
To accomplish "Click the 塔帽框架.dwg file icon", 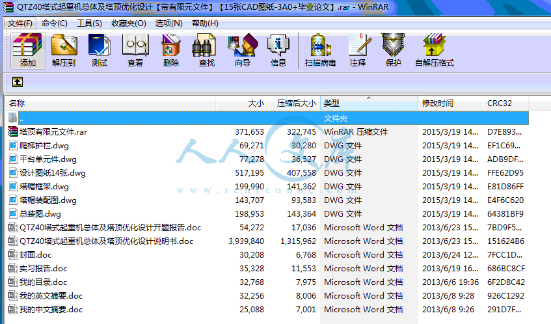I will click(x=13, y=186).
